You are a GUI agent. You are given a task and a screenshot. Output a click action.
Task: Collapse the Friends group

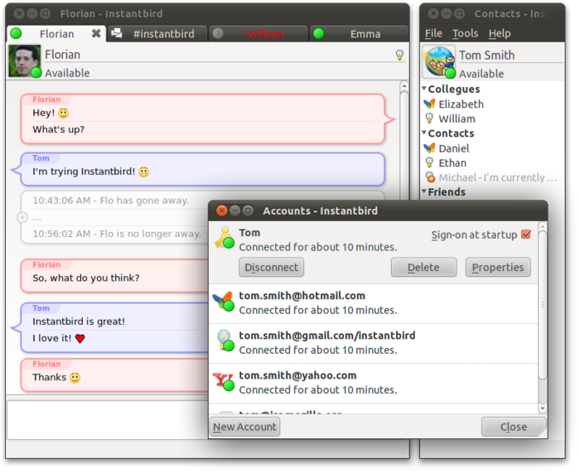coord(424,191)
